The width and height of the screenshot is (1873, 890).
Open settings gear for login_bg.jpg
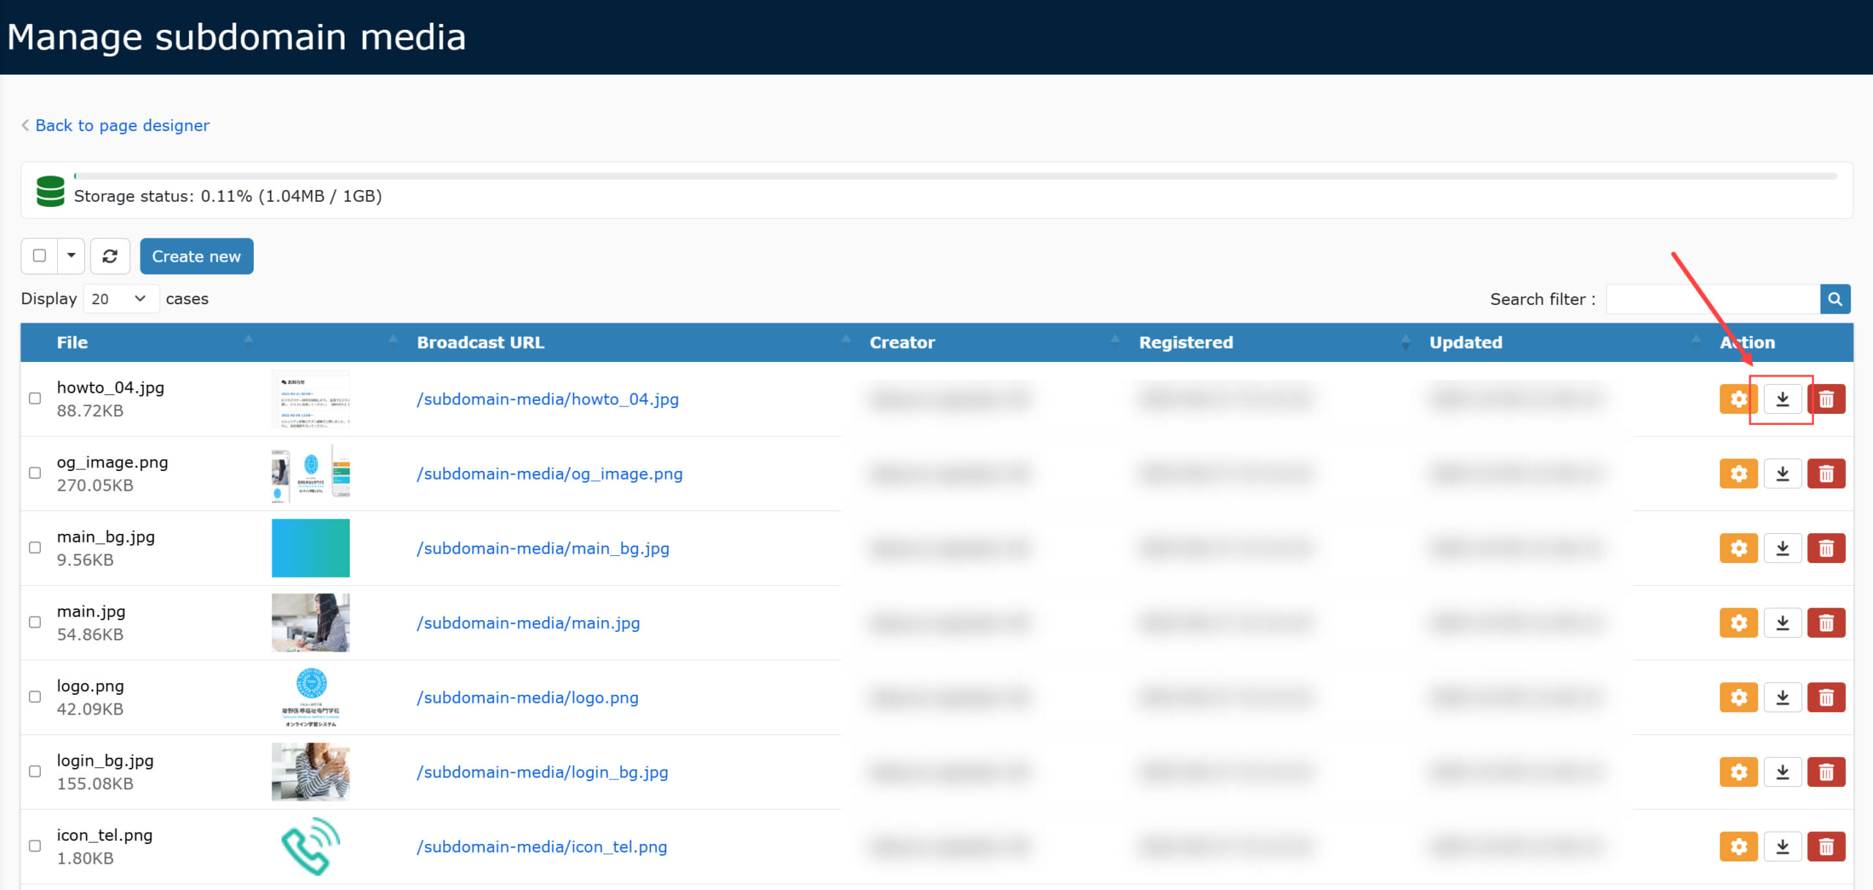pyautogui.click(x=1738, y=772)
